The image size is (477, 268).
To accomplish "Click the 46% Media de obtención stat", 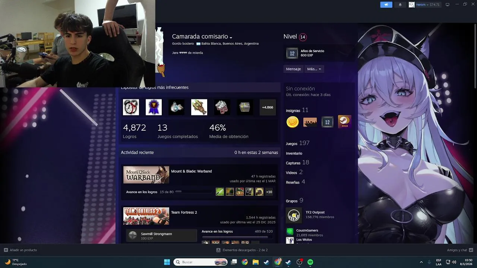I will (228, 131).
